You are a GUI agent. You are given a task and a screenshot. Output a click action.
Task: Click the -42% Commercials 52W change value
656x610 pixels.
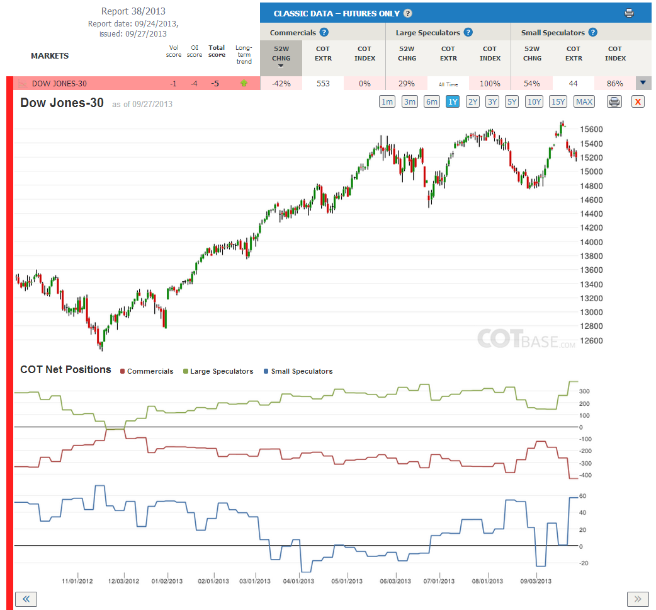coord(281,83)
